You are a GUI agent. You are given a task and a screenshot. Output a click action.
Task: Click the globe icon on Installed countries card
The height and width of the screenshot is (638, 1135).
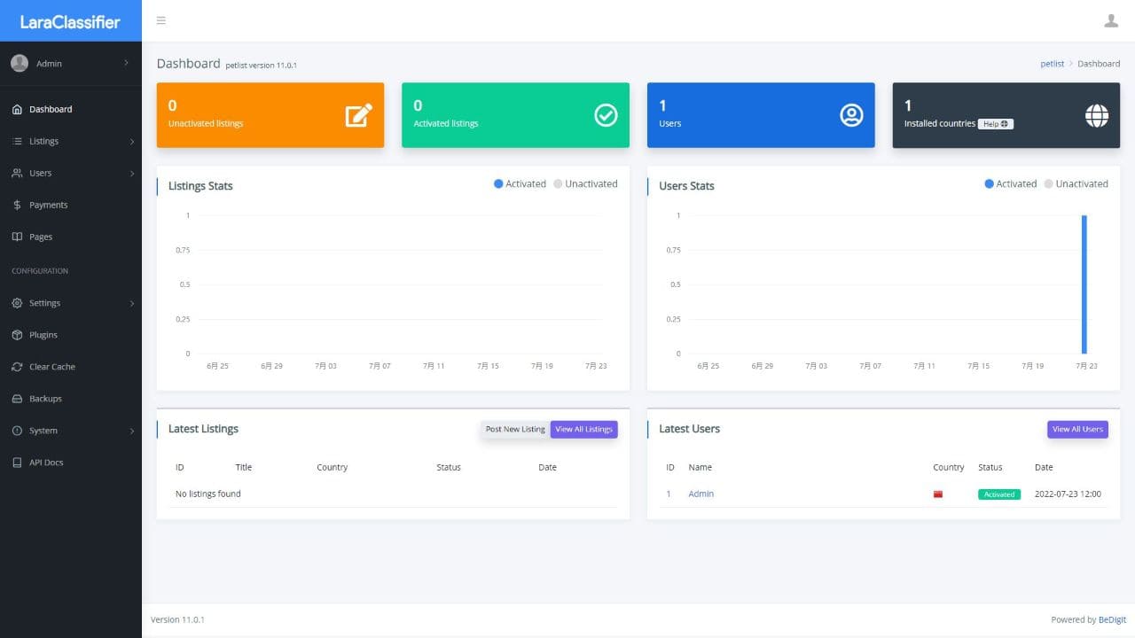1097,115
